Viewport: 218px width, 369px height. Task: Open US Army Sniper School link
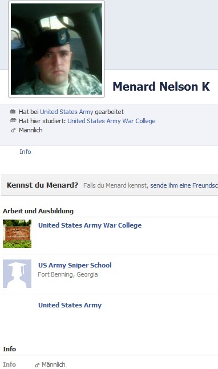coord(75,265)
